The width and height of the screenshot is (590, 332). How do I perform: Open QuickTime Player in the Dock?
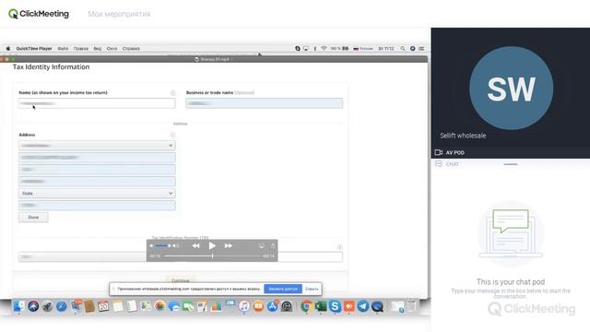pos(377,306)
